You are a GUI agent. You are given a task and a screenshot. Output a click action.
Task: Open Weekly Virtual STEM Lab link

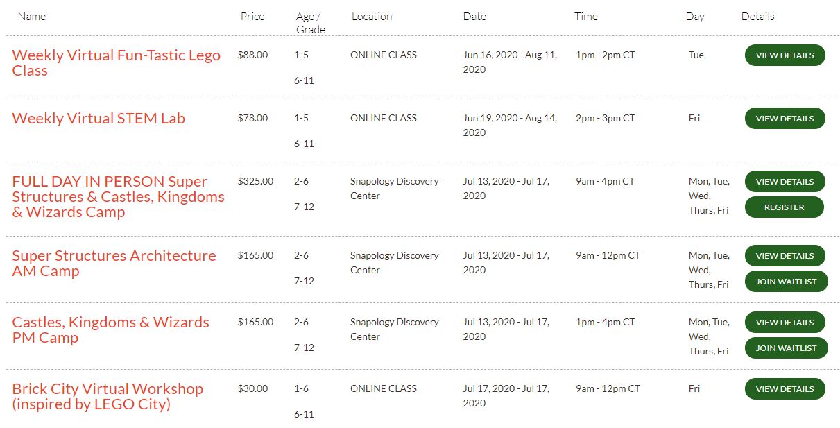[98, 118]
